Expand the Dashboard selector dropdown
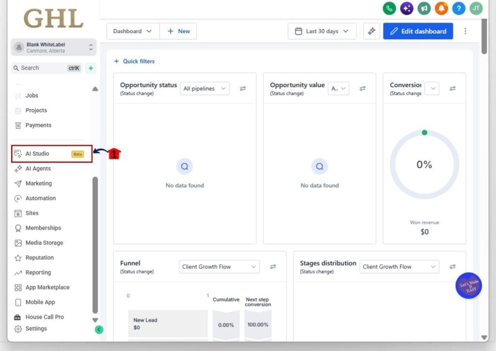 tap(133, 31)
